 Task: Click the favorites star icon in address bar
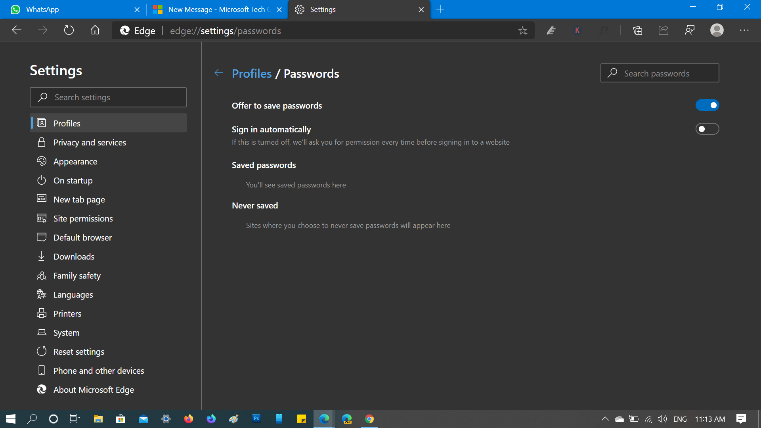coord(523,30)
